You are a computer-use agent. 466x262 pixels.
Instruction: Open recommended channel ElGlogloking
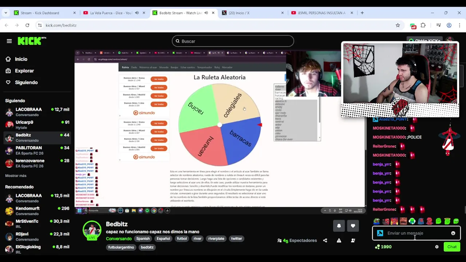coord(37,249)
